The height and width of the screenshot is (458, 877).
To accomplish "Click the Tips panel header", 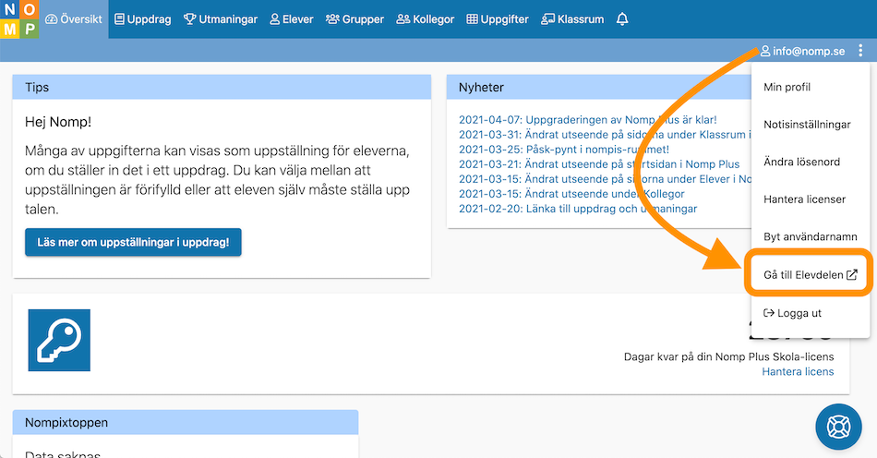I will (x=222, y=87).
